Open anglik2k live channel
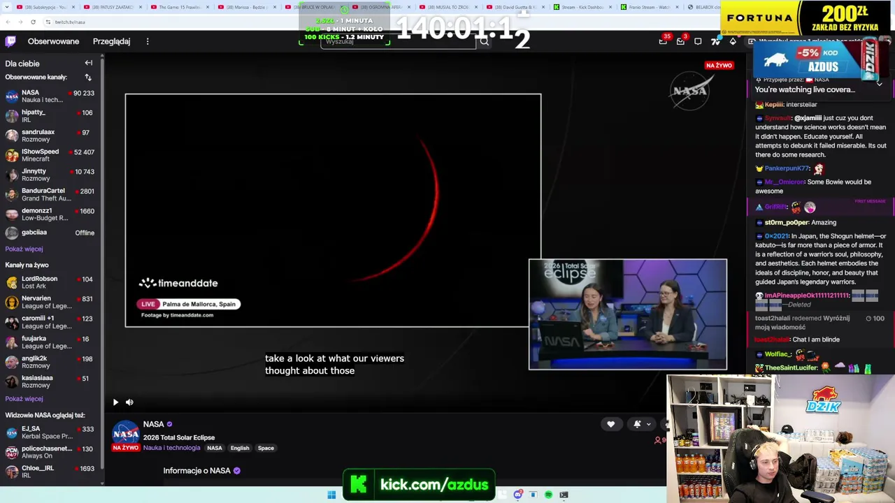The image size is (895, 503). click(x=50, y=362)
